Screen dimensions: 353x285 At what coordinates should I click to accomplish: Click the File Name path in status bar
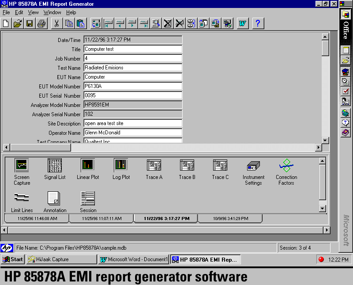click(71, 248)
